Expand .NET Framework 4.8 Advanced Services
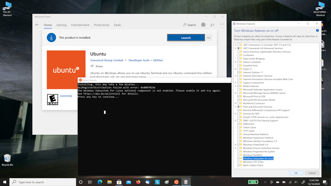This screenshot has width=331, height=186. coord(236,48)
